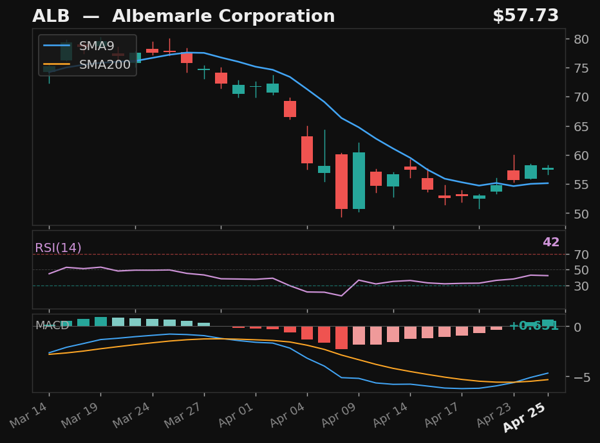Click the blue SMA9 legend line swatch
600x443 pixels.
[x=57, y=46]
